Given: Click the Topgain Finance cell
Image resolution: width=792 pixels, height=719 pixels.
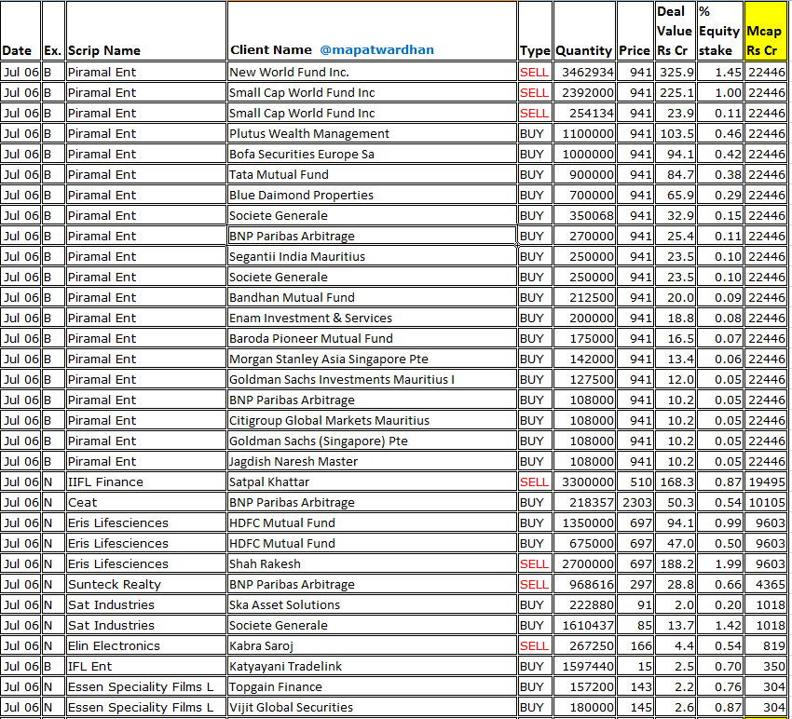Looking at the screenshot, I should [373, 686].
